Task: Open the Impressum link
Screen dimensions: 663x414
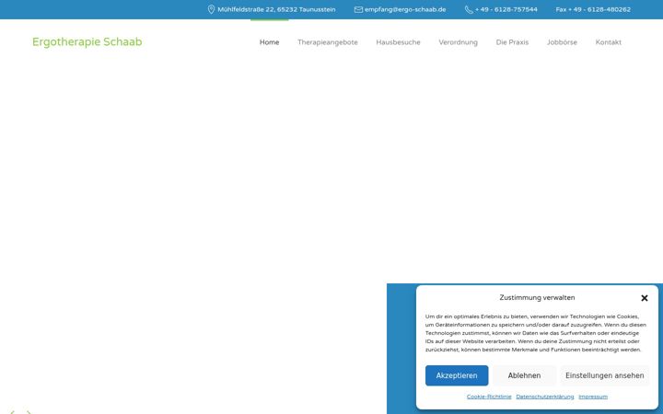Action: coord(593,397)
